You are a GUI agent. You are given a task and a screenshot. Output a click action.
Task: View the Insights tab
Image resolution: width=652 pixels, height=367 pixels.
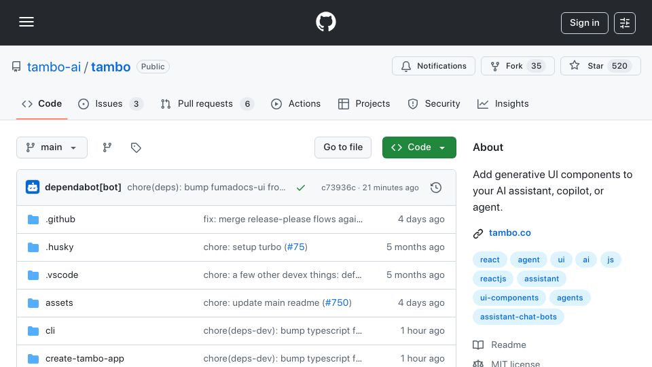(503, 103)
